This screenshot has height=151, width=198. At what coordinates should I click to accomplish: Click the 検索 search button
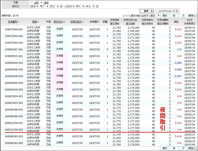pos(147,11)
